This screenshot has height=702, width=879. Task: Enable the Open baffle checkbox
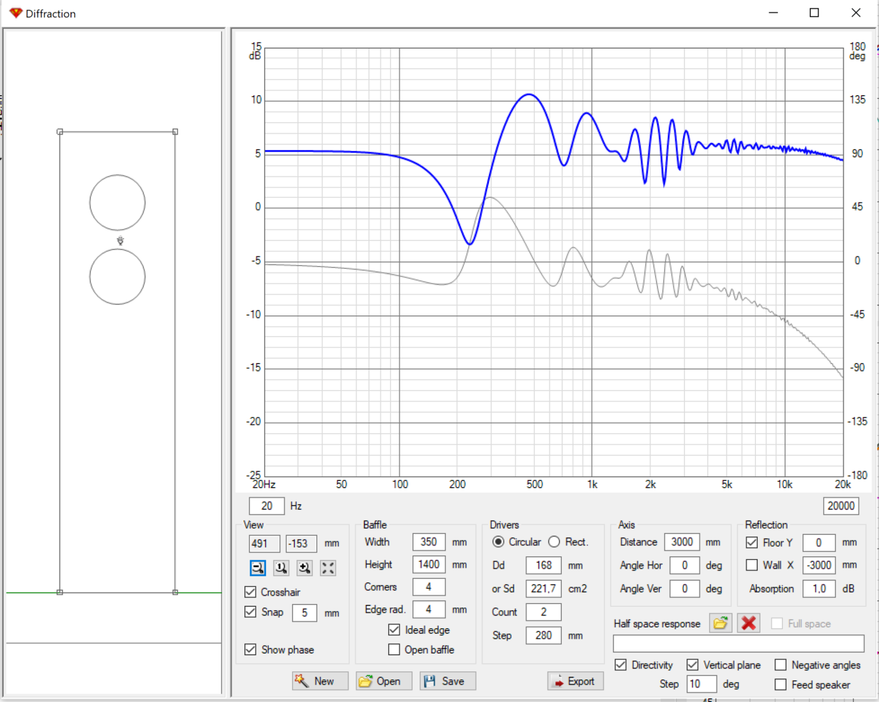tap(394, 649)
